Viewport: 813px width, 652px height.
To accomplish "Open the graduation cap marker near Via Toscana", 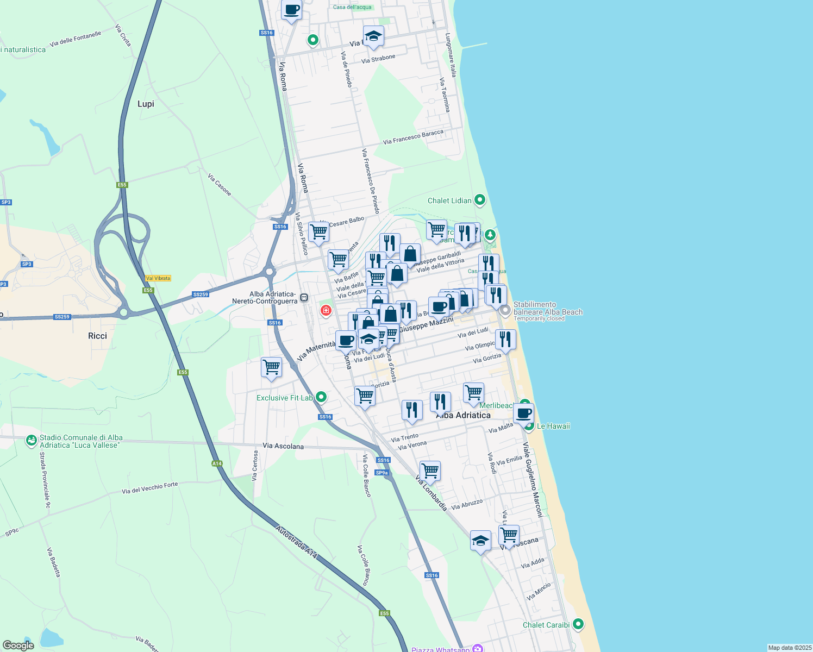I will click(x=480, y=540).
